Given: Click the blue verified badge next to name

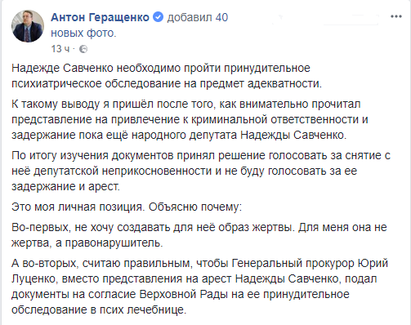Looking at the screenshot, I should [x=159, y=17].
